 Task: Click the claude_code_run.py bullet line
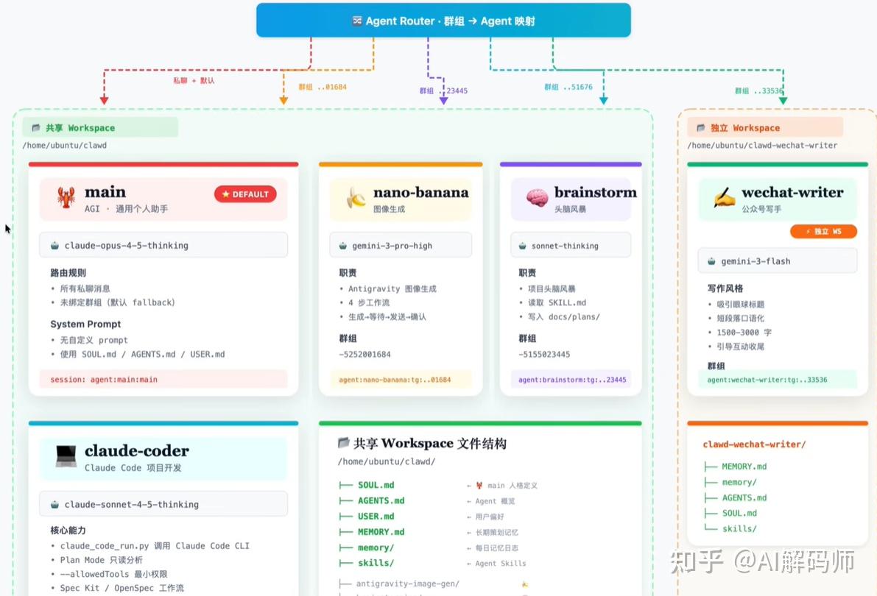tap(155, 546)
